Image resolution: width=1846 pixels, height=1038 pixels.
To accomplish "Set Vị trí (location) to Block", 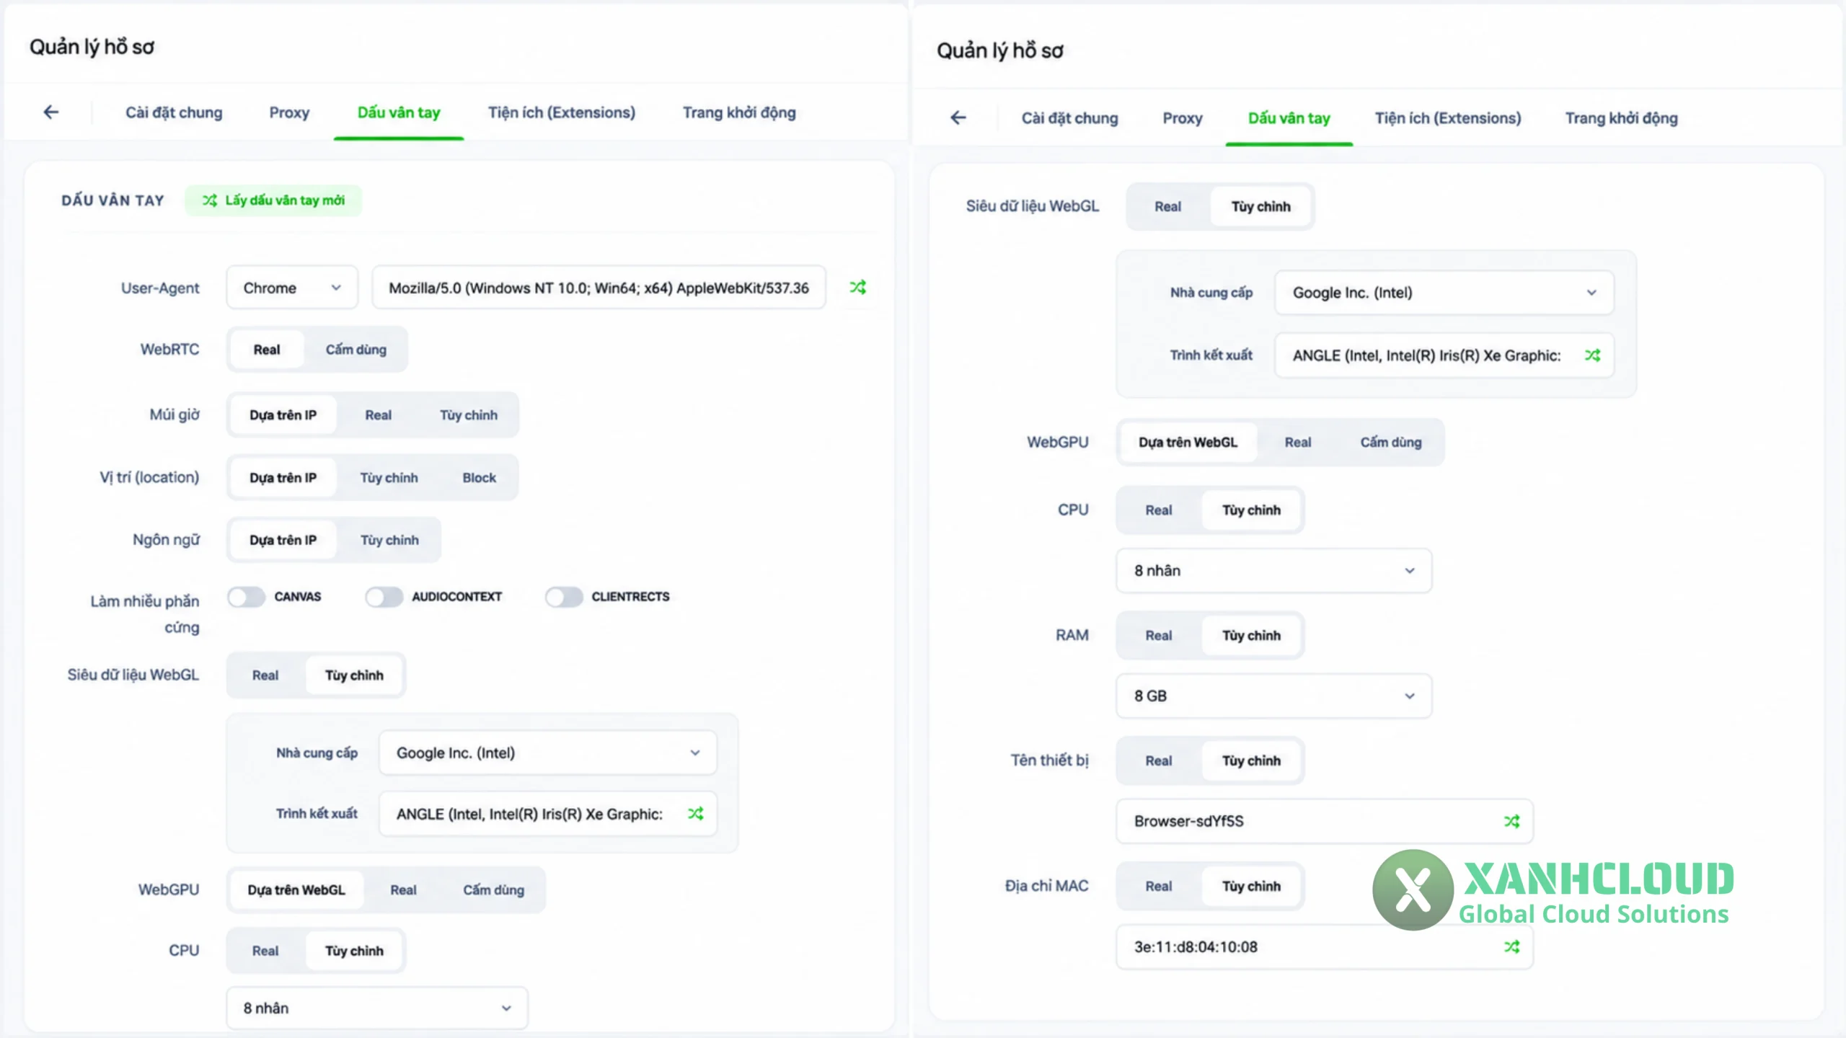I will [480, 478].
